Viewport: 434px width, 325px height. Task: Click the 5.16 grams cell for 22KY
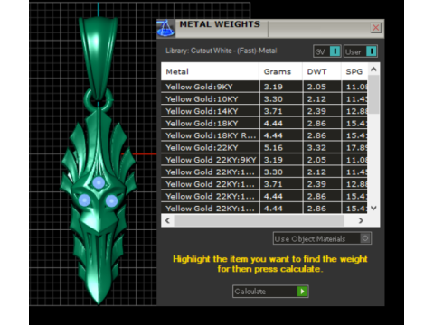coord(281,148)
